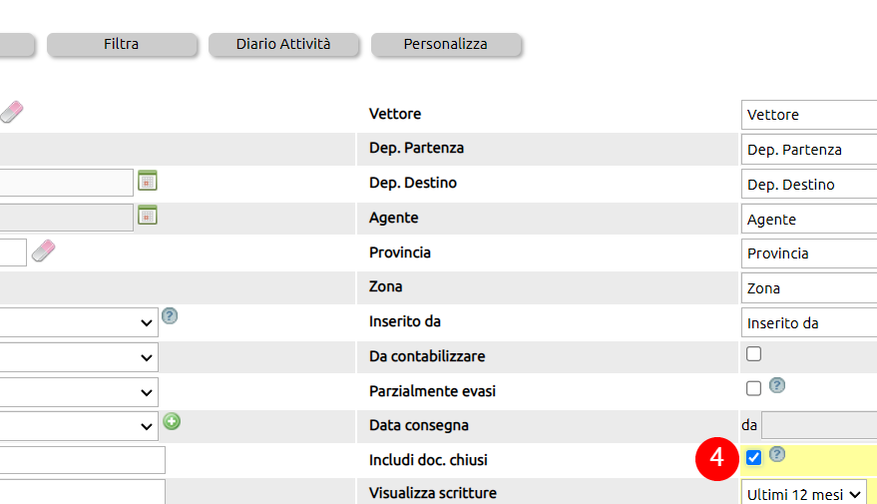Open calendar picker left of Agente row

tap(147, 216)
